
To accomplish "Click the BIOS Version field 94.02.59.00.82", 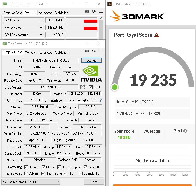I will 51,87.
